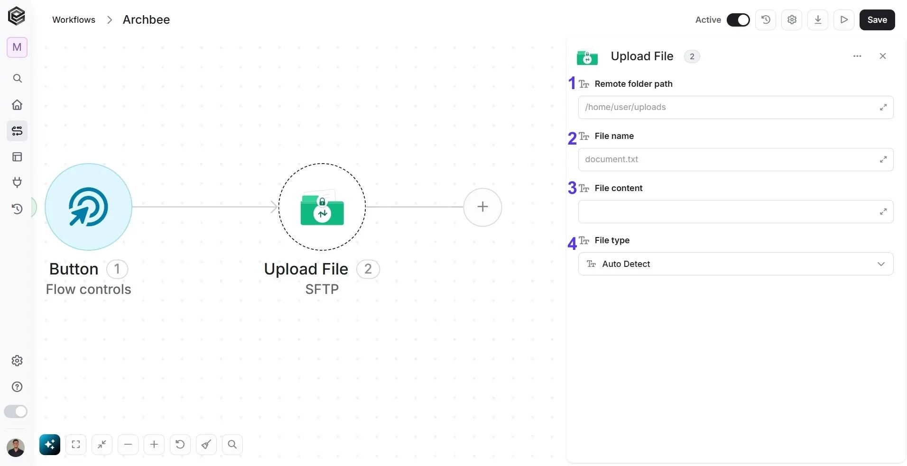Open workflow settings gear in top bar
The height and width of the screenshot is (466, 907).
coord(792,20)
